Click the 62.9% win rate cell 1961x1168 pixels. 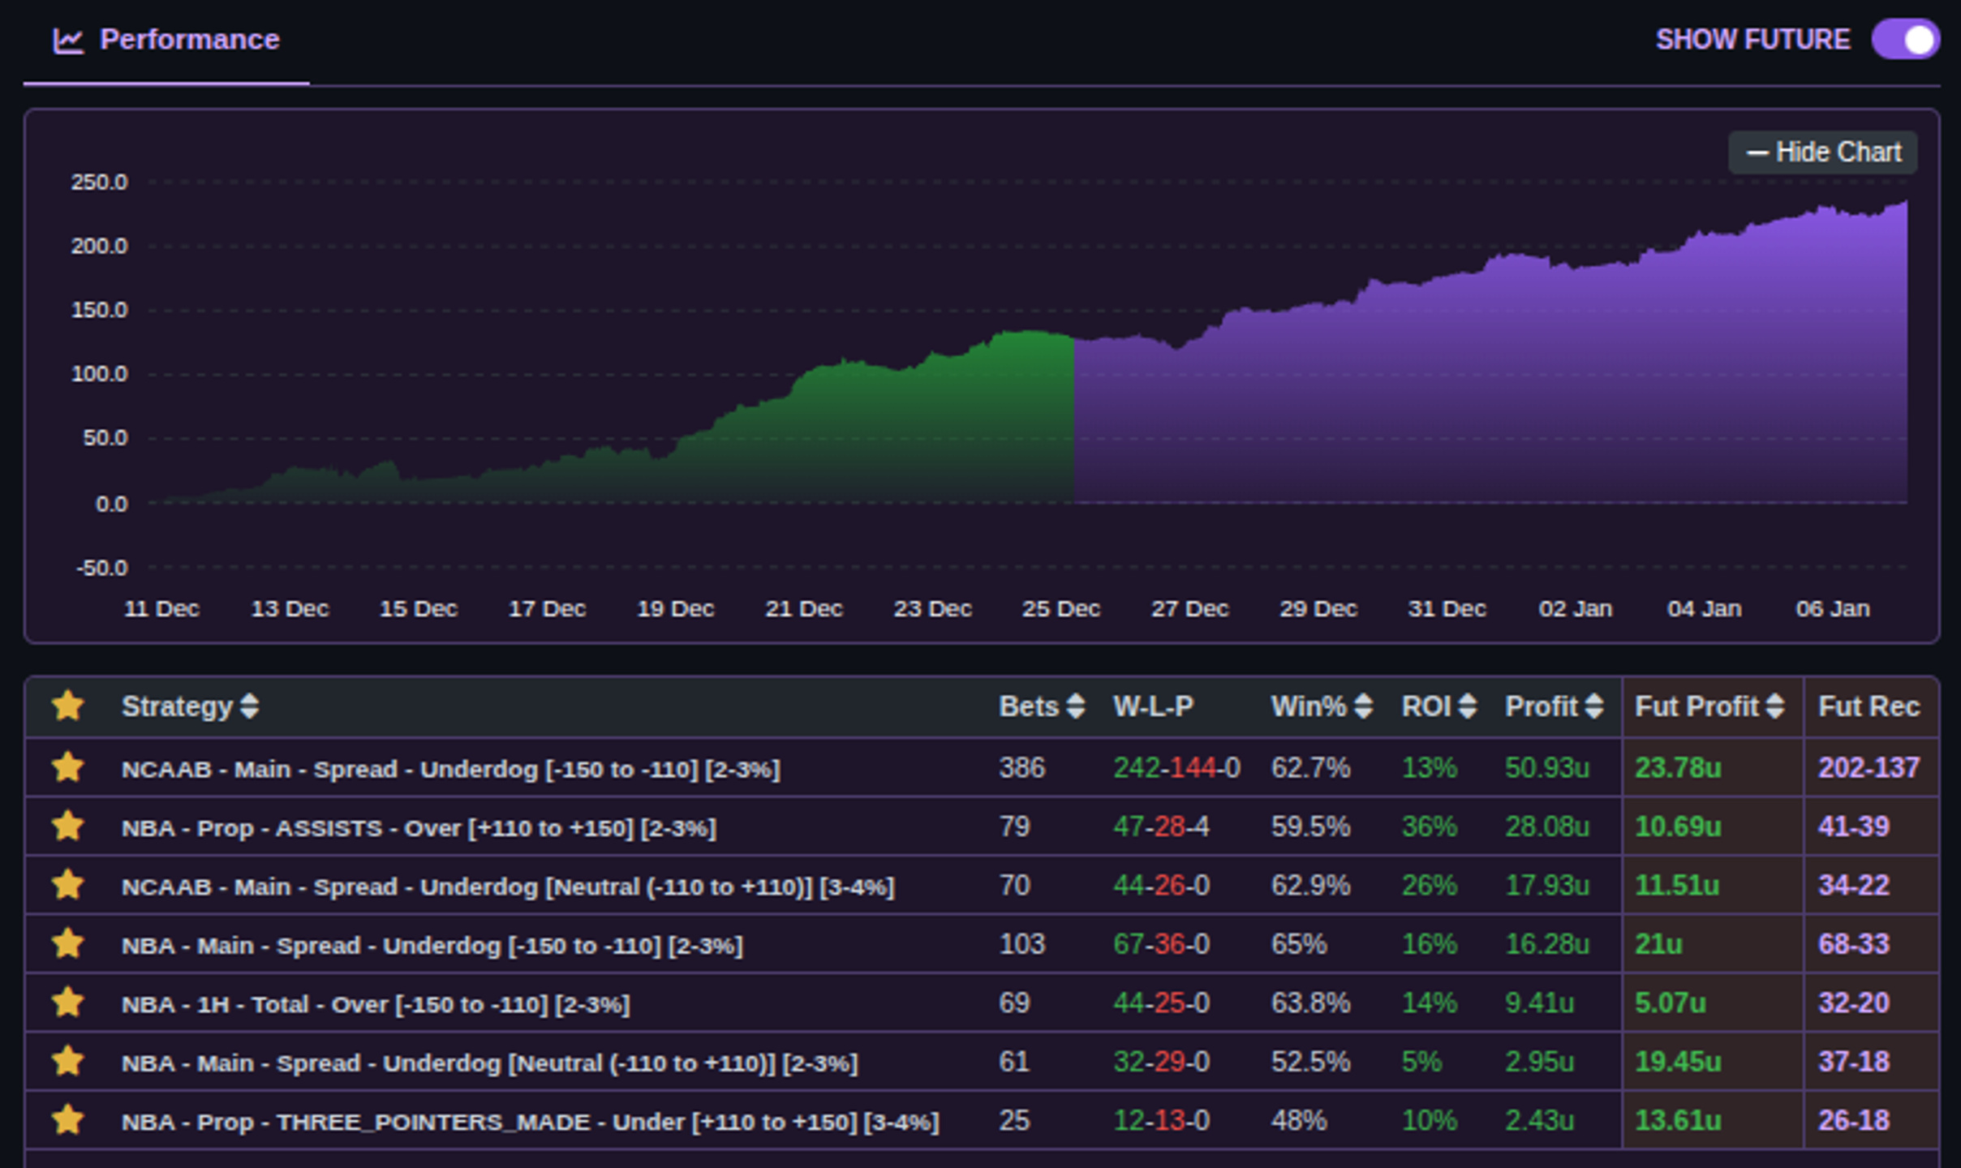click(1310, 885)
